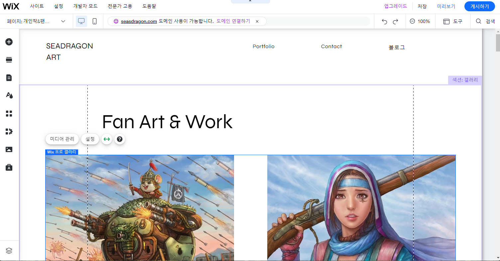Dismiss the domain suggestion banner

click(x=257, y=21)
